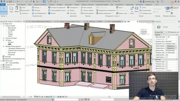Viewport: 180px width, 101px height.
Task: Select the Окно (Window) tool
Action: click(x=23, y=8)
